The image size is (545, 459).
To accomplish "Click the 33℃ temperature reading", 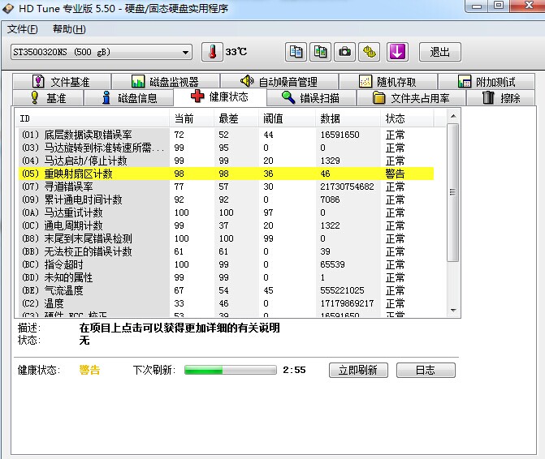I will (236, 52).
